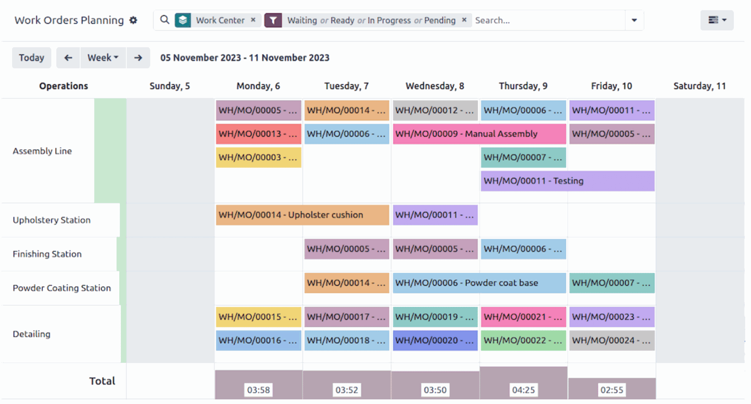This screenshot has width=751, height=404.
Task: Open WH/MO/00014 Upholster cushion task
Action: [x=302, y=215]
